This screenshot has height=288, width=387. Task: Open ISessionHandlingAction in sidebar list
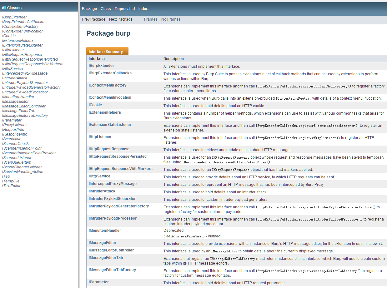[x=23, y=172]
